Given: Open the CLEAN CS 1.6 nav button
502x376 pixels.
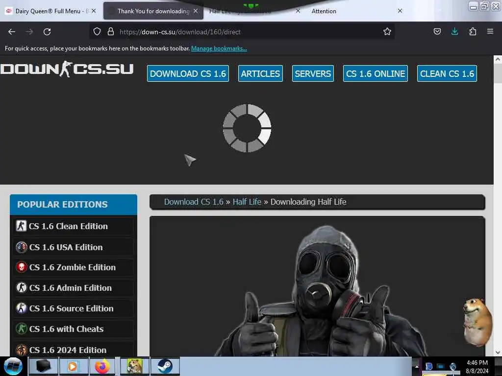Looking at the screenshot, I should pos(447,73).
